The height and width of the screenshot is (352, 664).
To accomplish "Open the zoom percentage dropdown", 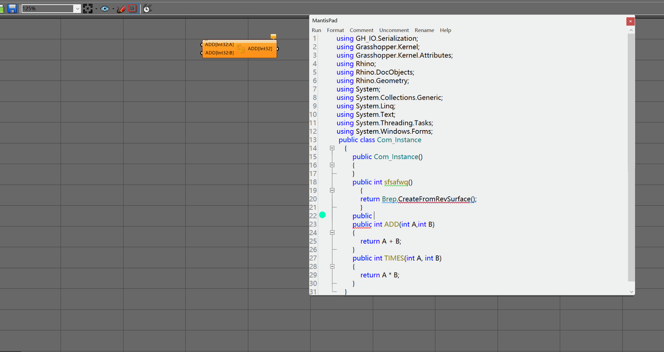I will tap(78, 9).
